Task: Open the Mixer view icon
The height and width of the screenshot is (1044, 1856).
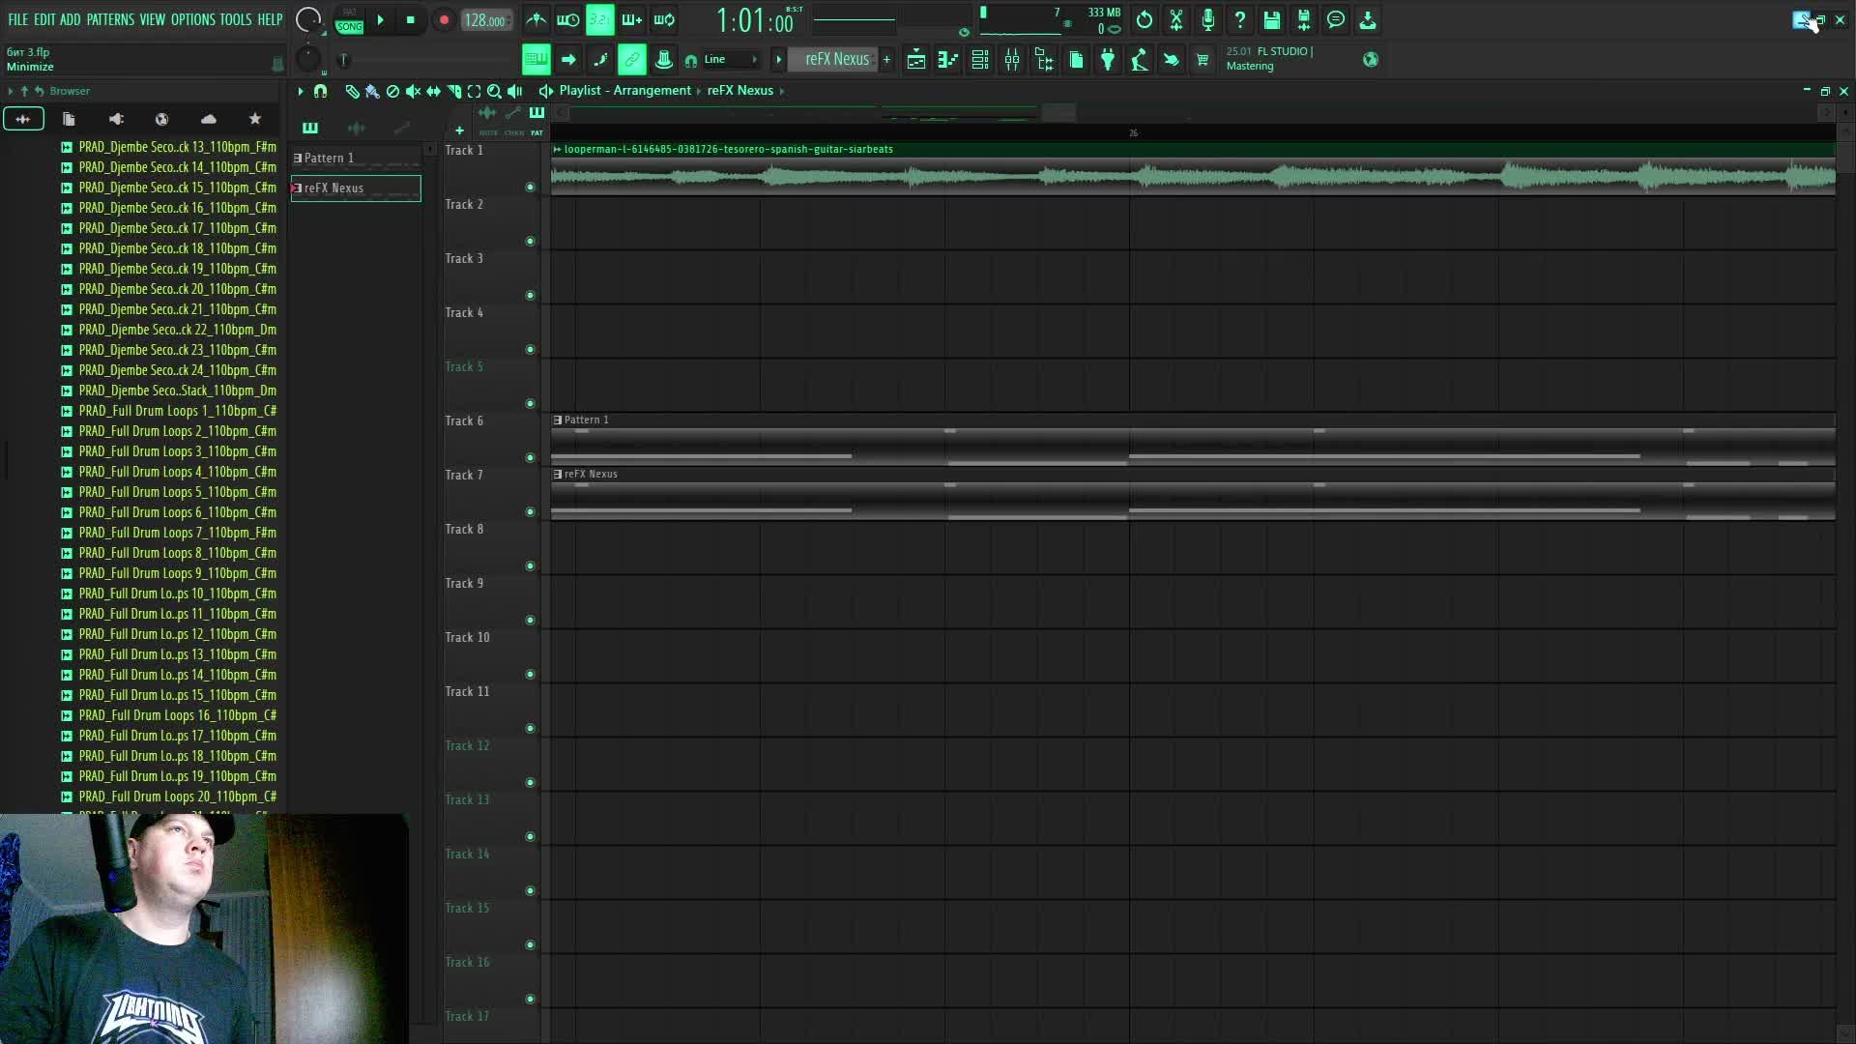Action: tap(1011, 60)
